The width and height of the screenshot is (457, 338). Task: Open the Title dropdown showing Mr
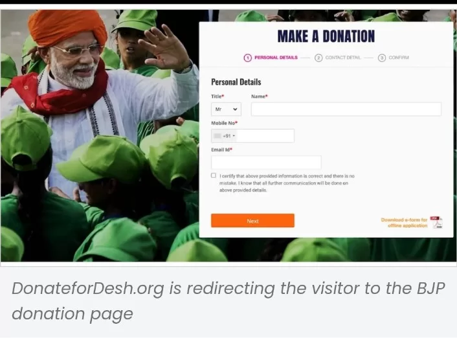click(x=226, y=109)
